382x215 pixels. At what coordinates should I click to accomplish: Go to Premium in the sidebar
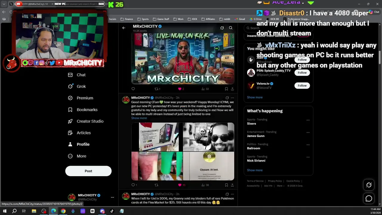[x=81, y=98]
